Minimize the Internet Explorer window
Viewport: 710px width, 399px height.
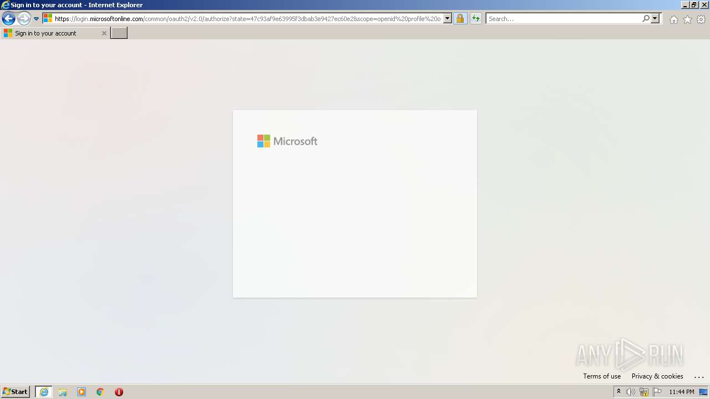point(685,5)
